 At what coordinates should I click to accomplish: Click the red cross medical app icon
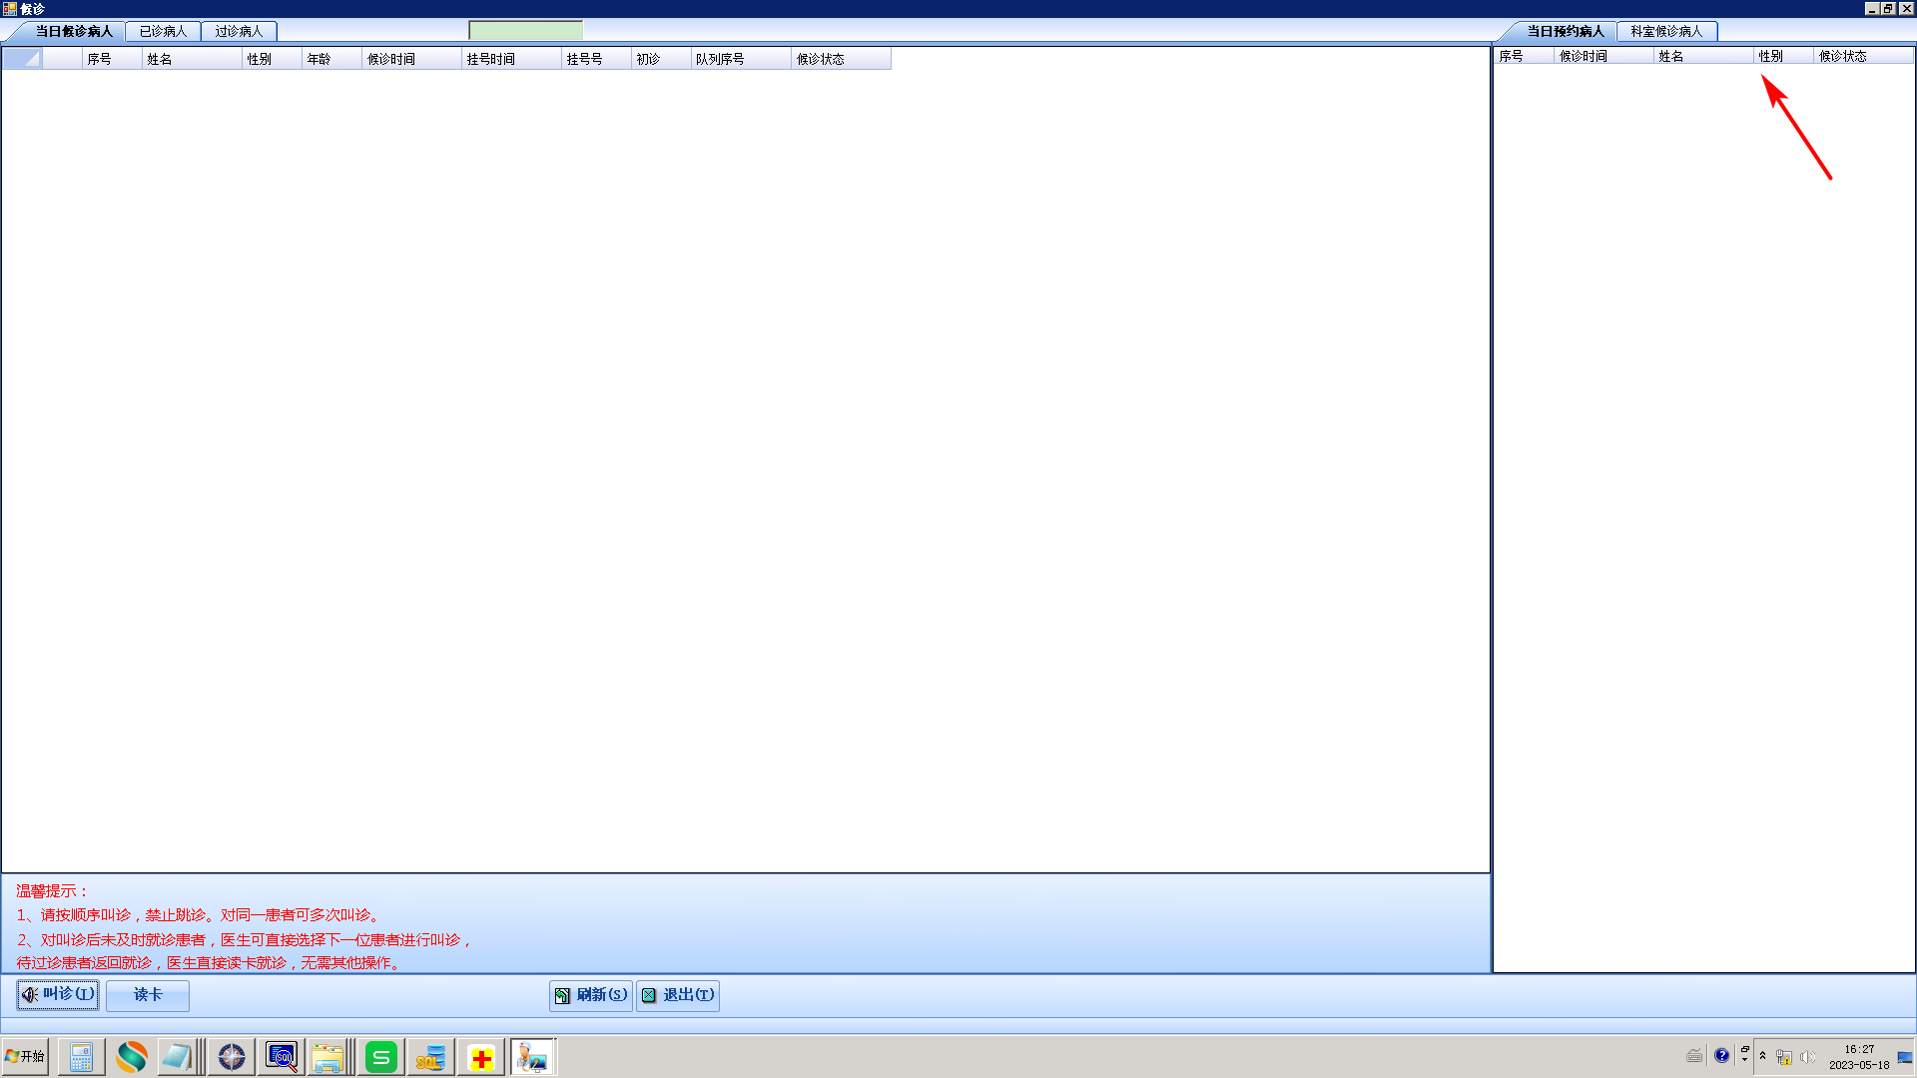pos(481,1057)
